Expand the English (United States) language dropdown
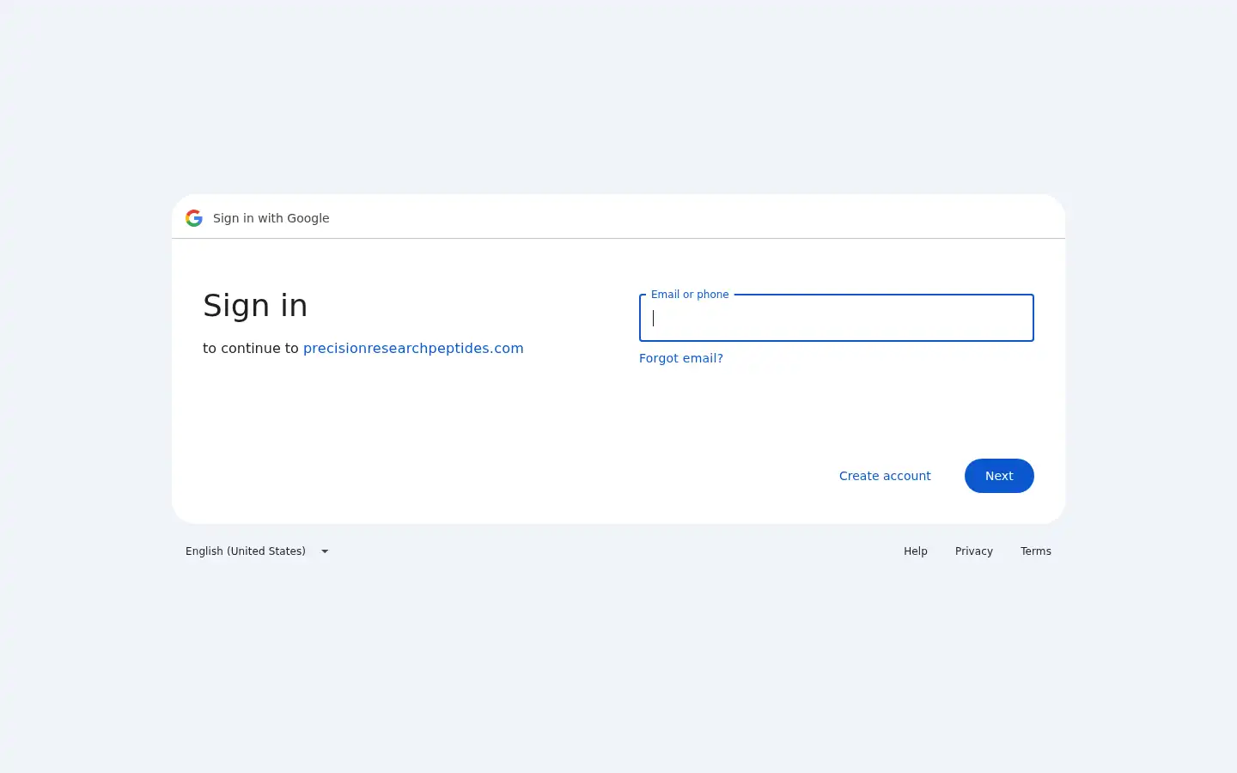1237x773 pixels. coord(258,551)
